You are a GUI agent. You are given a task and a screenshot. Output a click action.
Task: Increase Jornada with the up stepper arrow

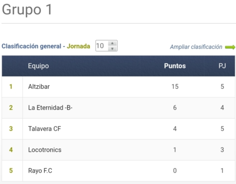(113, 43)
